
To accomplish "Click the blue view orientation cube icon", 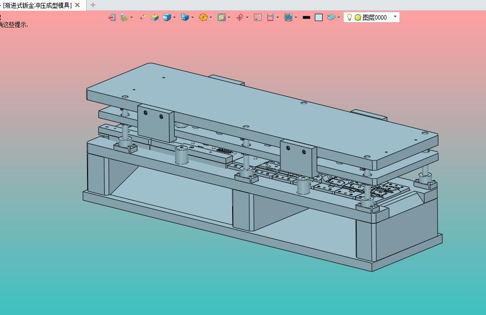I will 185,17.
